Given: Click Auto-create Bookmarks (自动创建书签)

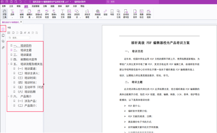Looking at the screenshot, I should [126, 14].
